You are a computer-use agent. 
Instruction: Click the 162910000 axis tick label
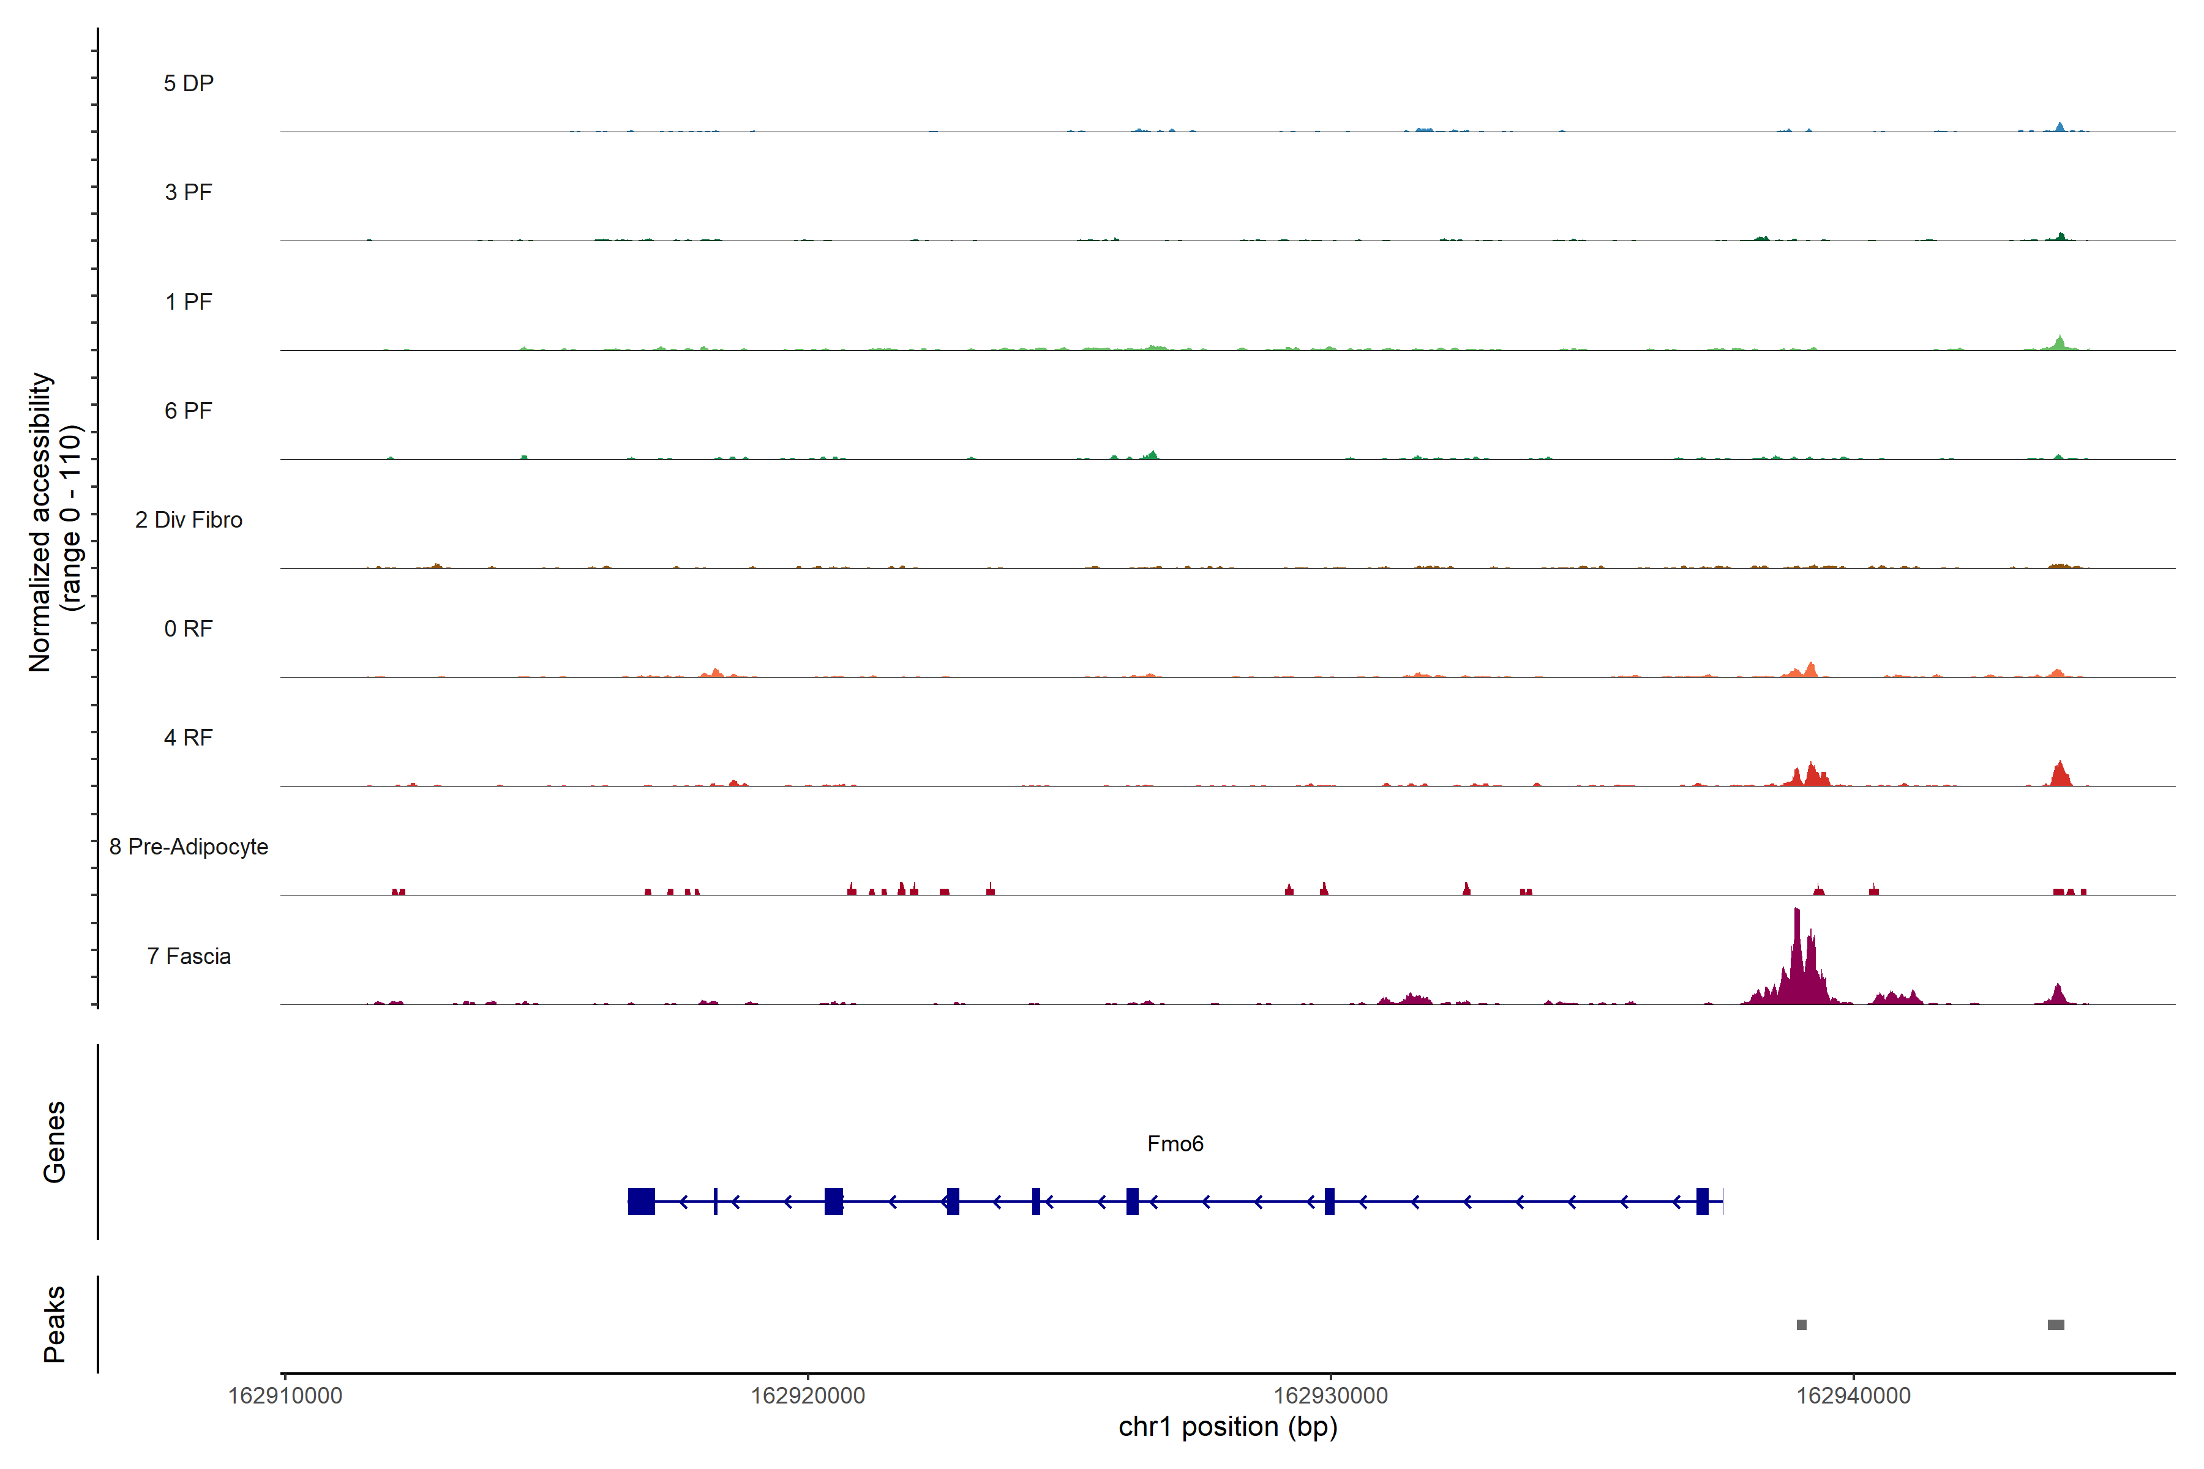(285, 1395)
